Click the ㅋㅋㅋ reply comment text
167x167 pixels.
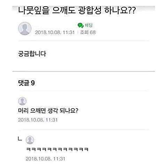[57, 149]
